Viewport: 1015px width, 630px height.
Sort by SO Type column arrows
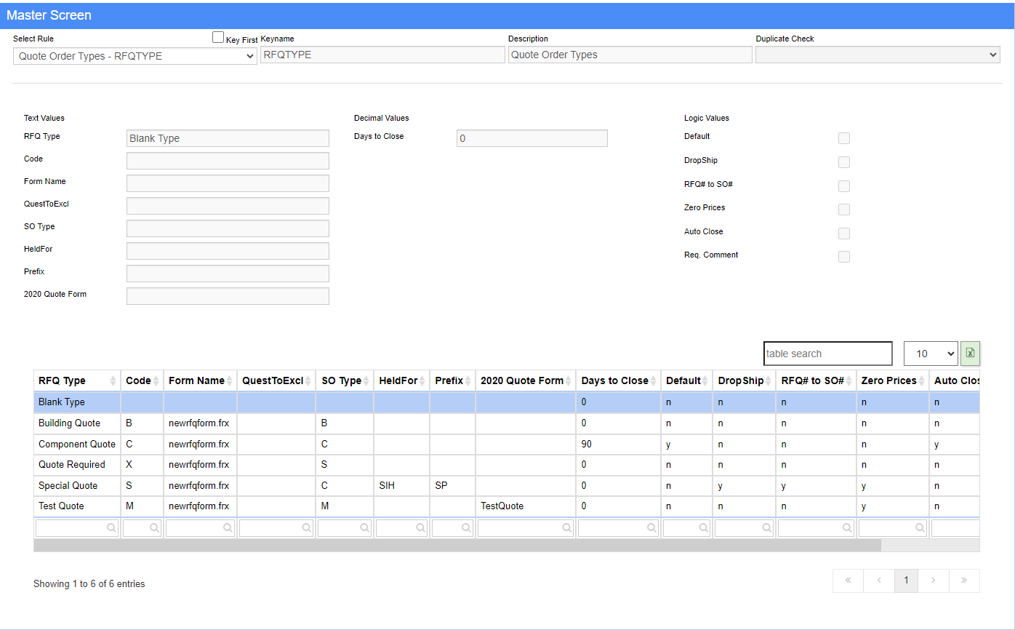[x=366, y=380]
